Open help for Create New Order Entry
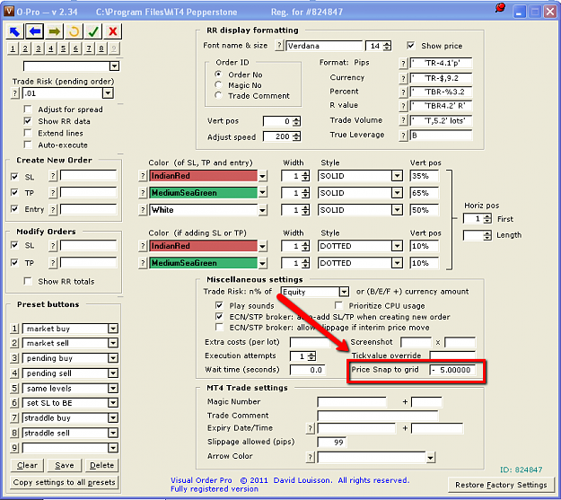The image size is (561, 500). coord(53,209)
